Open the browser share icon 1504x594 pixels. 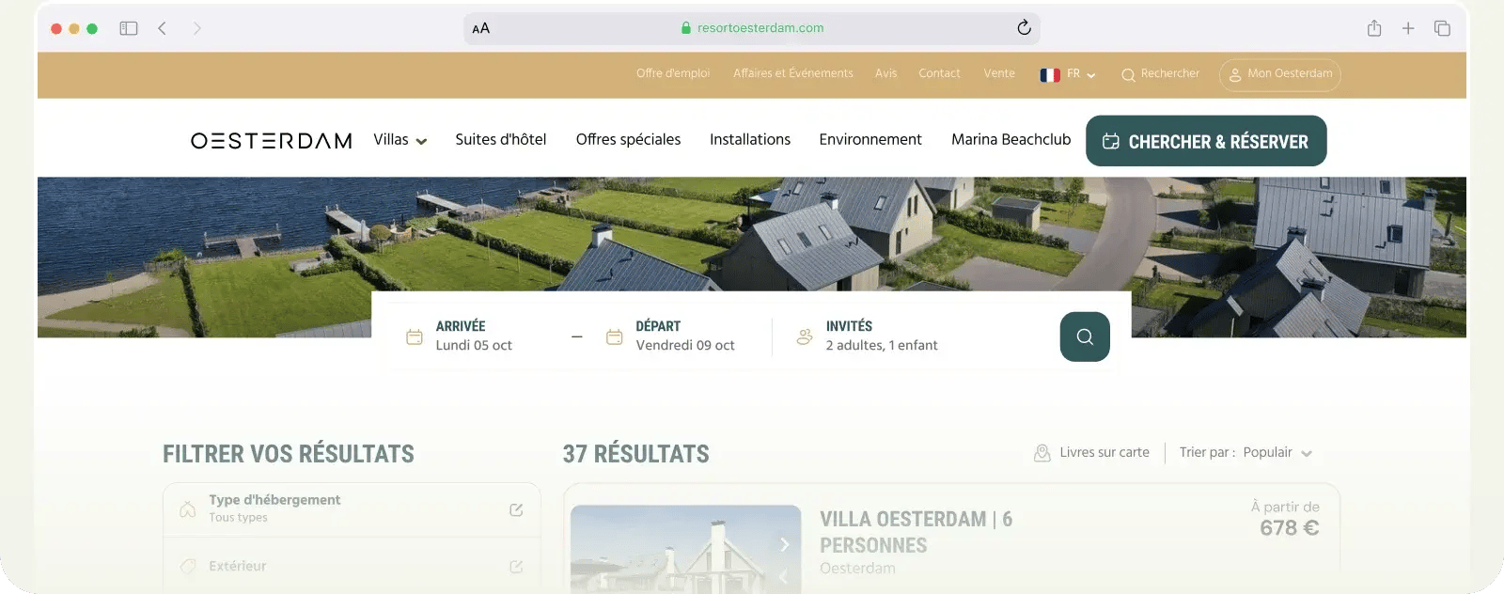(1374, 28)
